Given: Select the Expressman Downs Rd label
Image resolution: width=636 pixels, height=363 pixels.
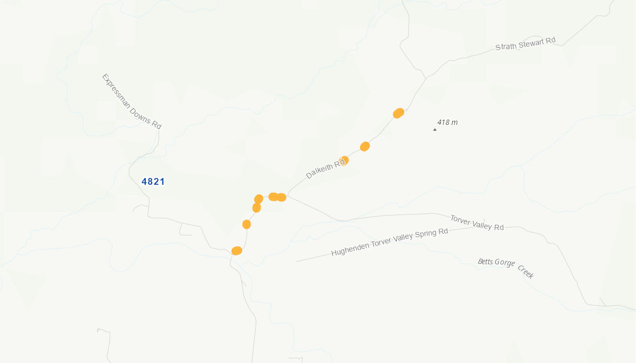Looking at the screenshot, I should tap(131, 101).
